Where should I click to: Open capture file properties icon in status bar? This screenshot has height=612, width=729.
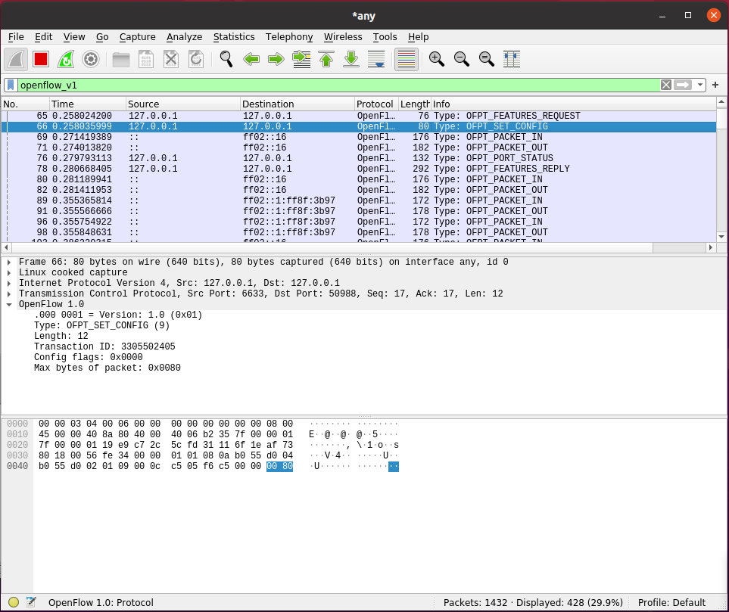tap(31, 602)
